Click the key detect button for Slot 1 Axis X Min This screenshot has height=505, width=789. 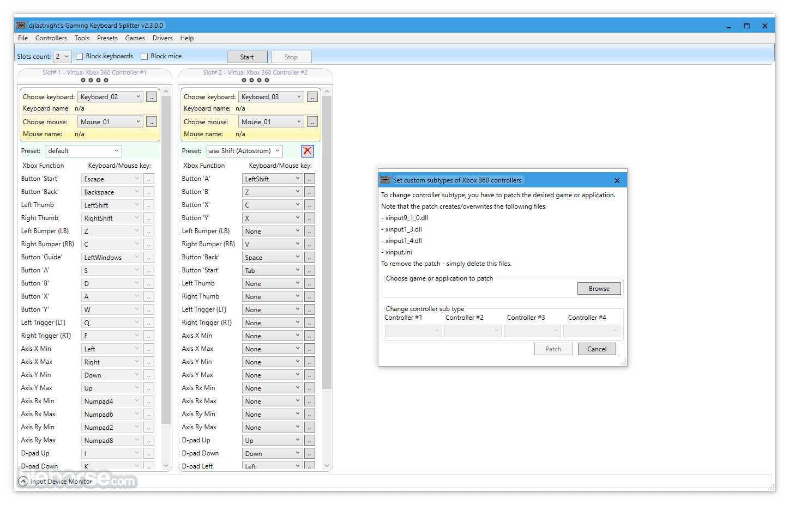149,349
